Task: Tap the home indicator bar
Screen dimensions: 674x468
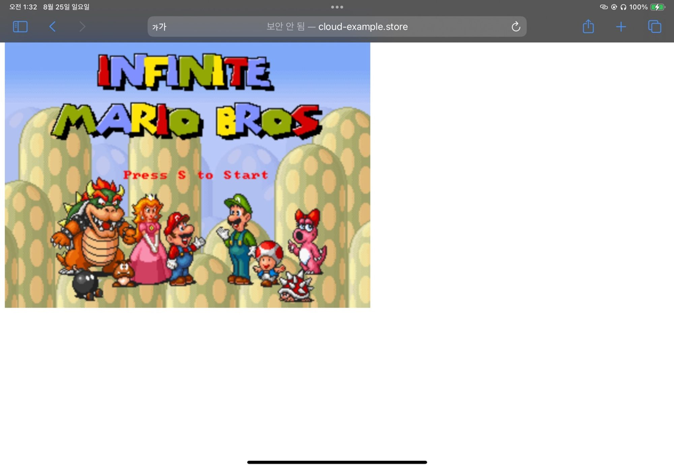Action: pos(337,462)
